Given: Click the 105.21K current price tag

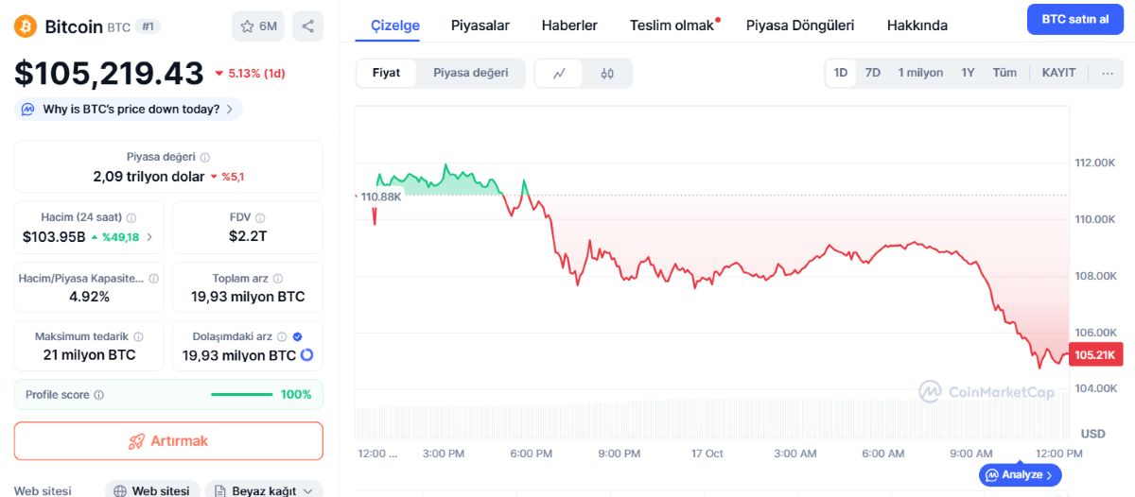Looking at the screenshot, I should click(x=1096, y=355).
